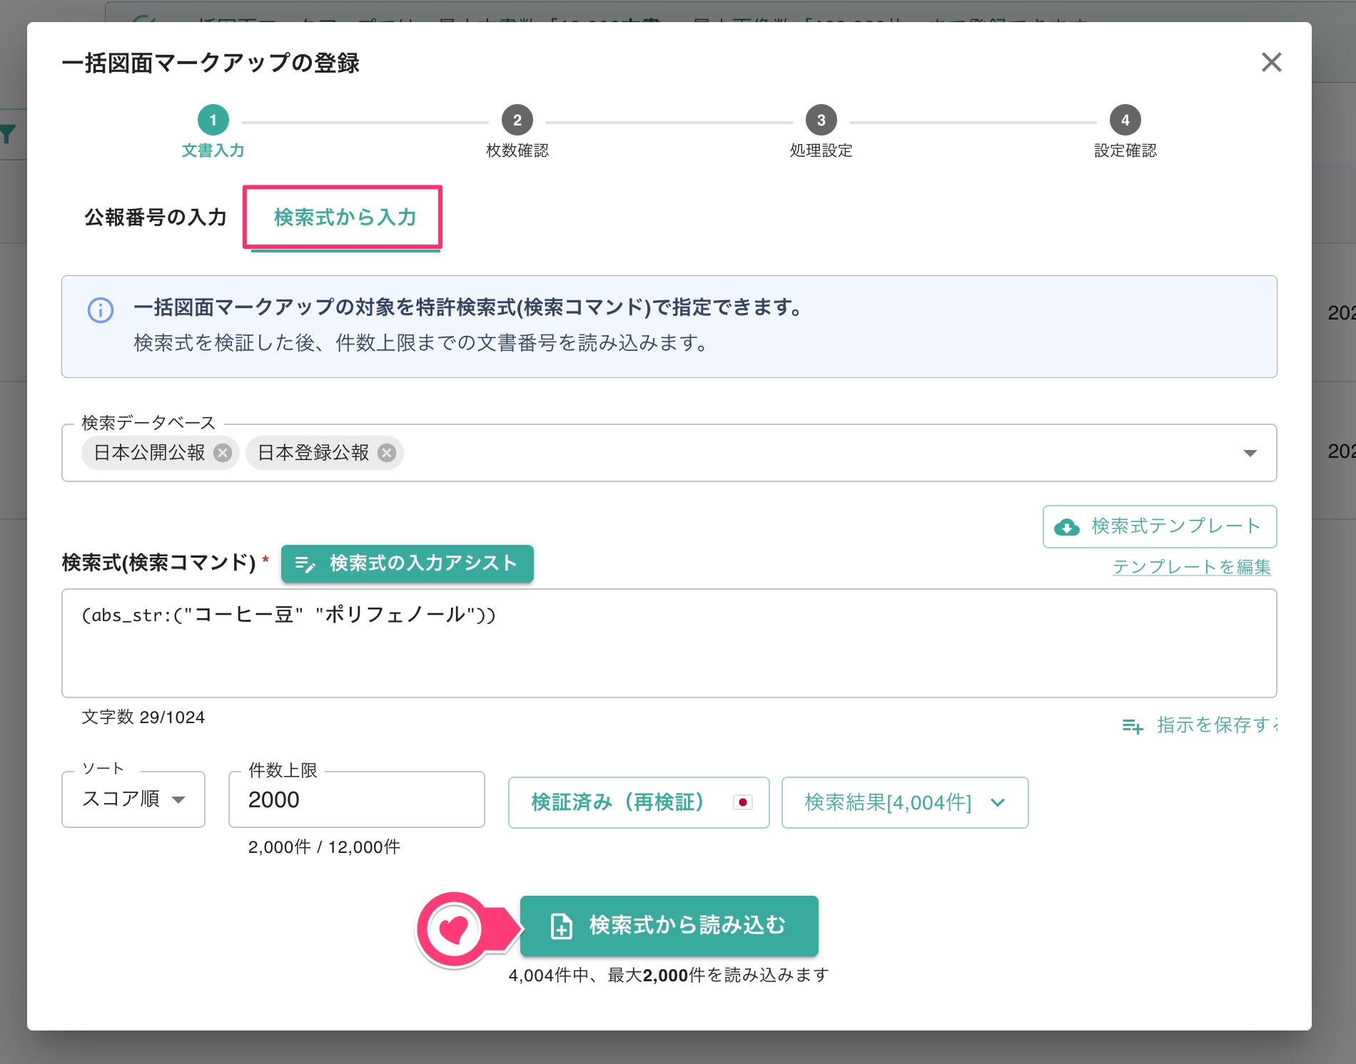Select the 日本公開公報 chip label

coord(149,453)
